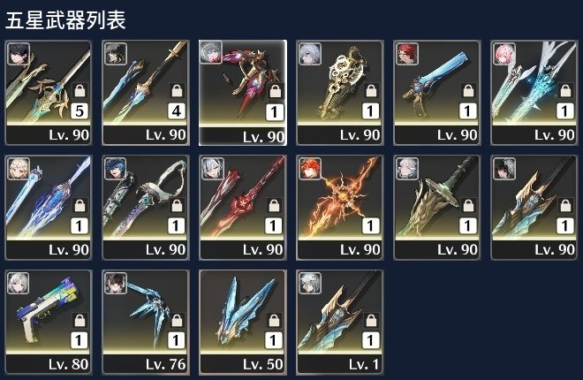Open the ice gauntlets card at Lv. 76
Viewport: 583px width, 380px height.
[146, 323]
